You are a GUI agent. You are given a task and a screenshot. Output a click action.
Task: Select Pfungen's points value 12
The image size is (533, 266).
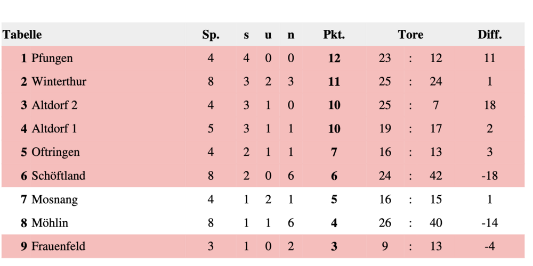click(334, 59)
